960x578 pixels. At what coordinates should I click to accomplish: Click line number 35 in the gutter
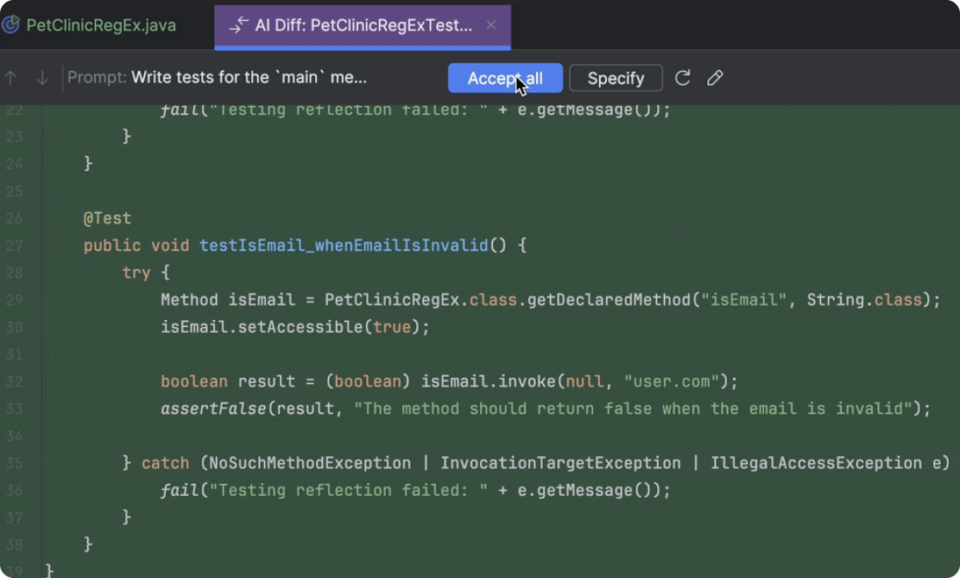(14, 463)
